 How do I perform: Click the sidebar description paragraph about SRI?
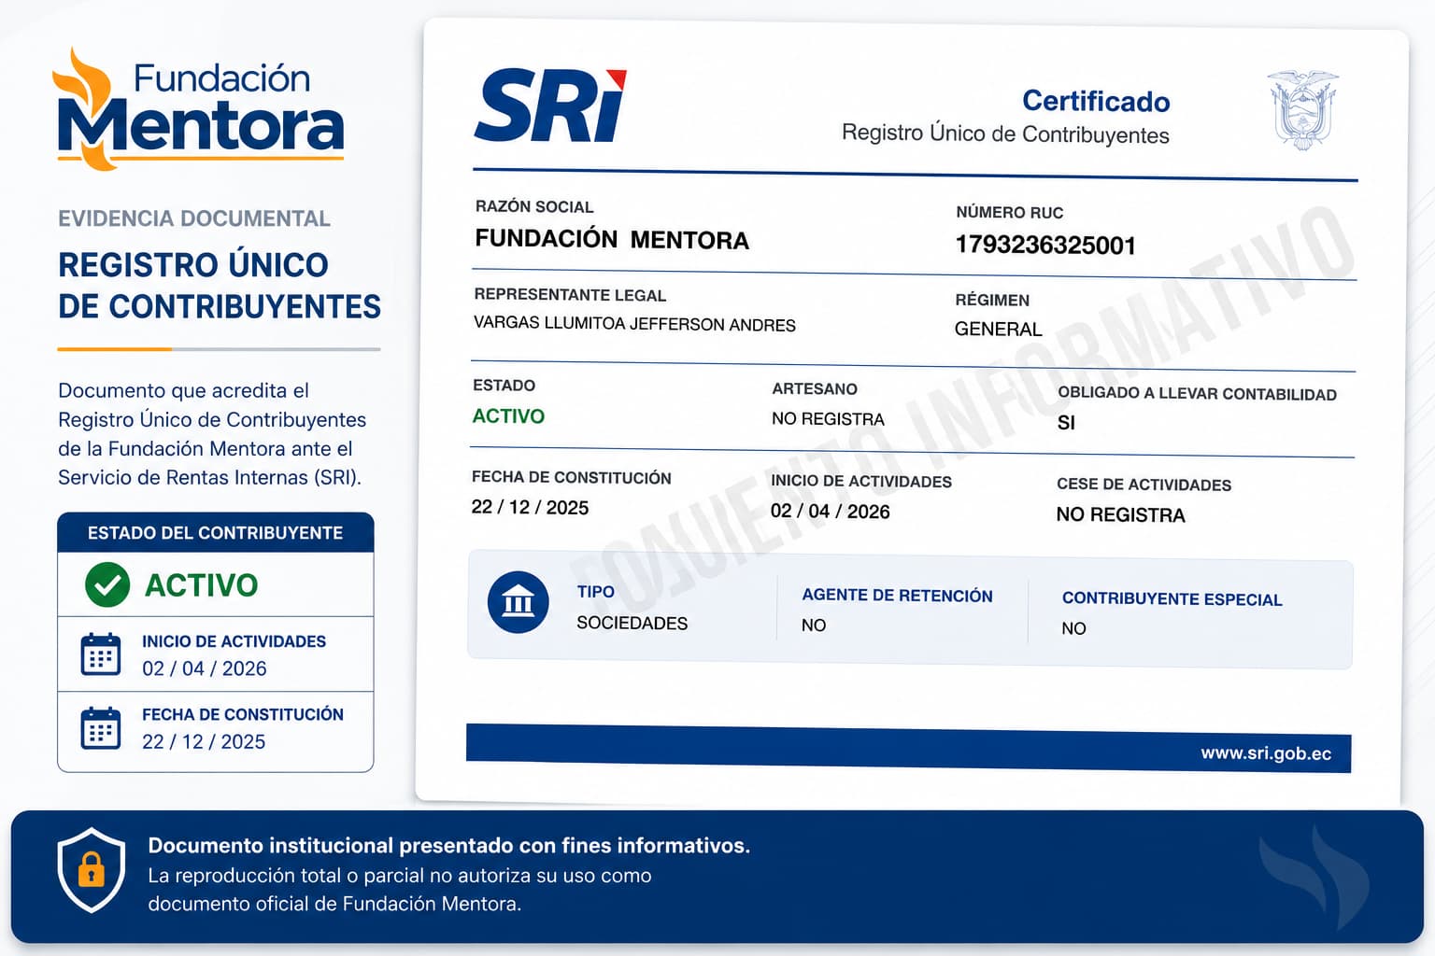212,434
